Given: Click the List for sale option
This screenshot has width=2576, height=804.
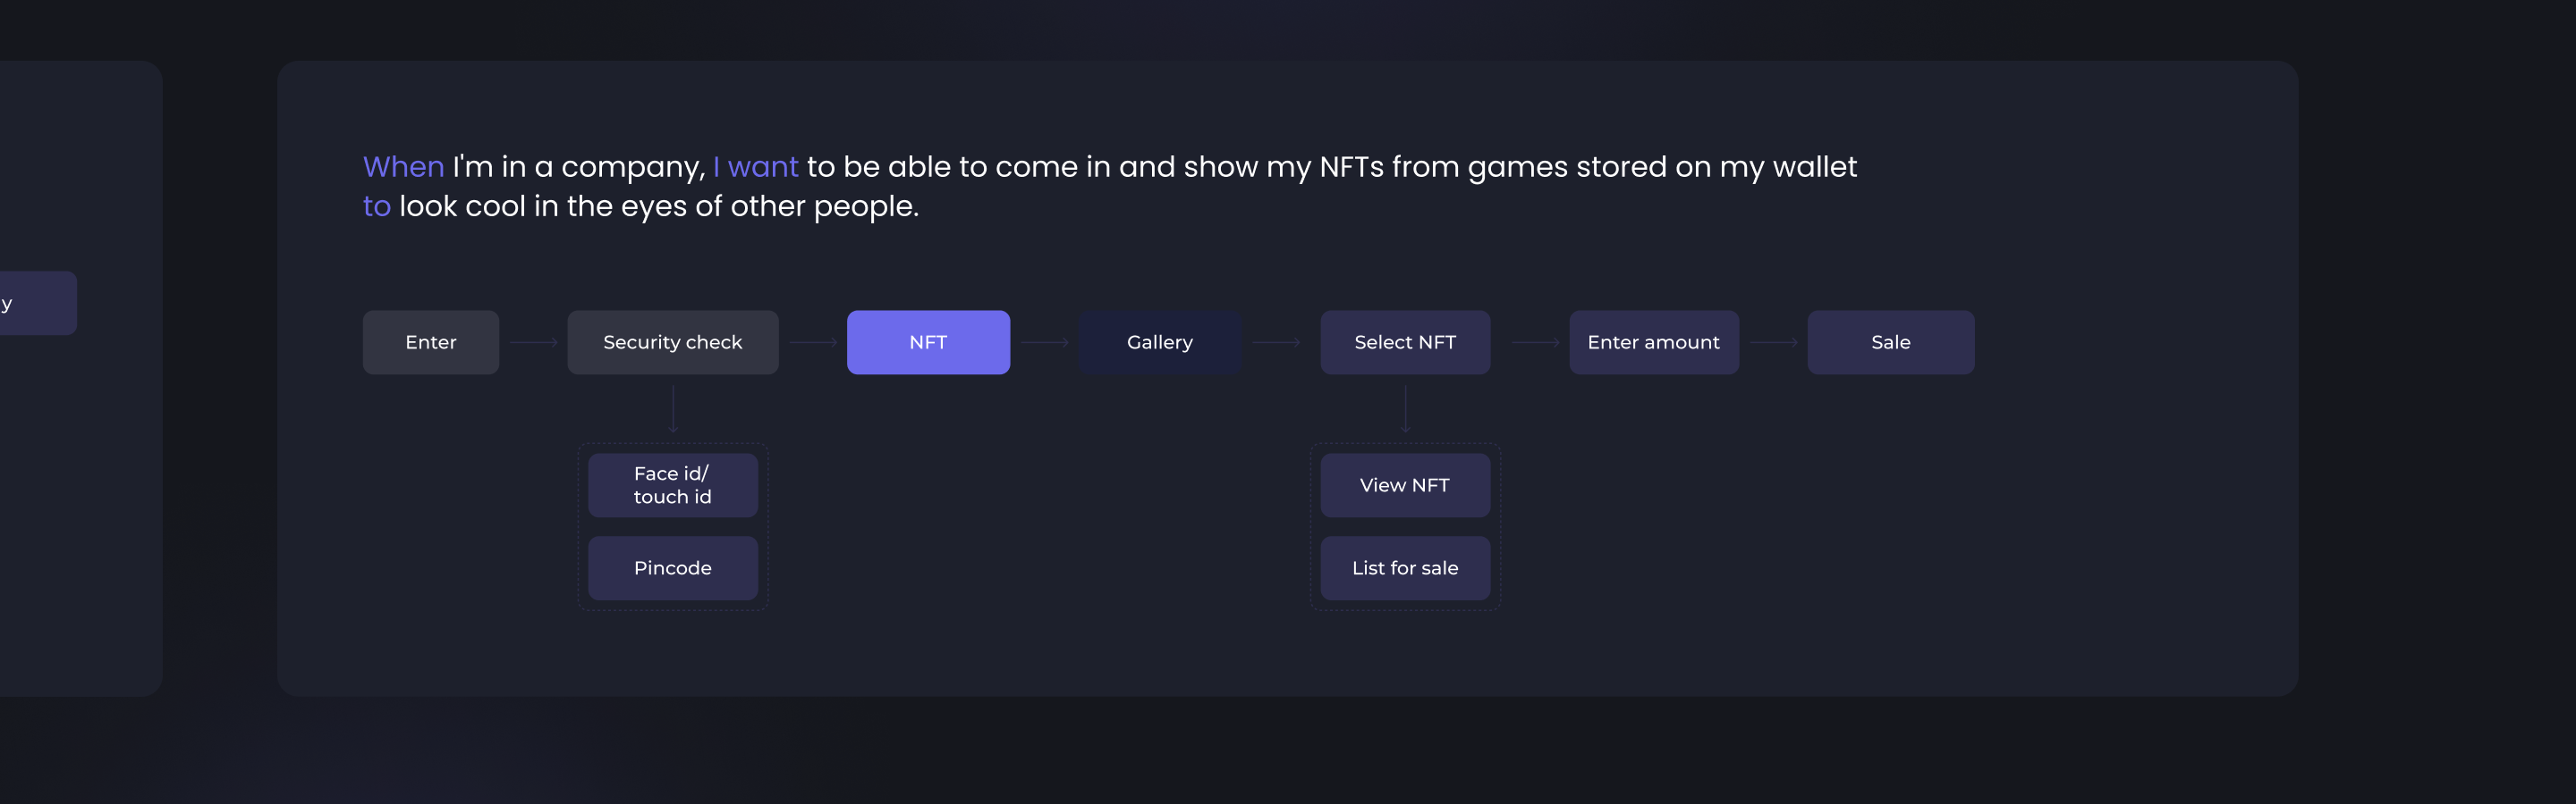Looking at the screenshot, I should click(x=1404, y=568).
